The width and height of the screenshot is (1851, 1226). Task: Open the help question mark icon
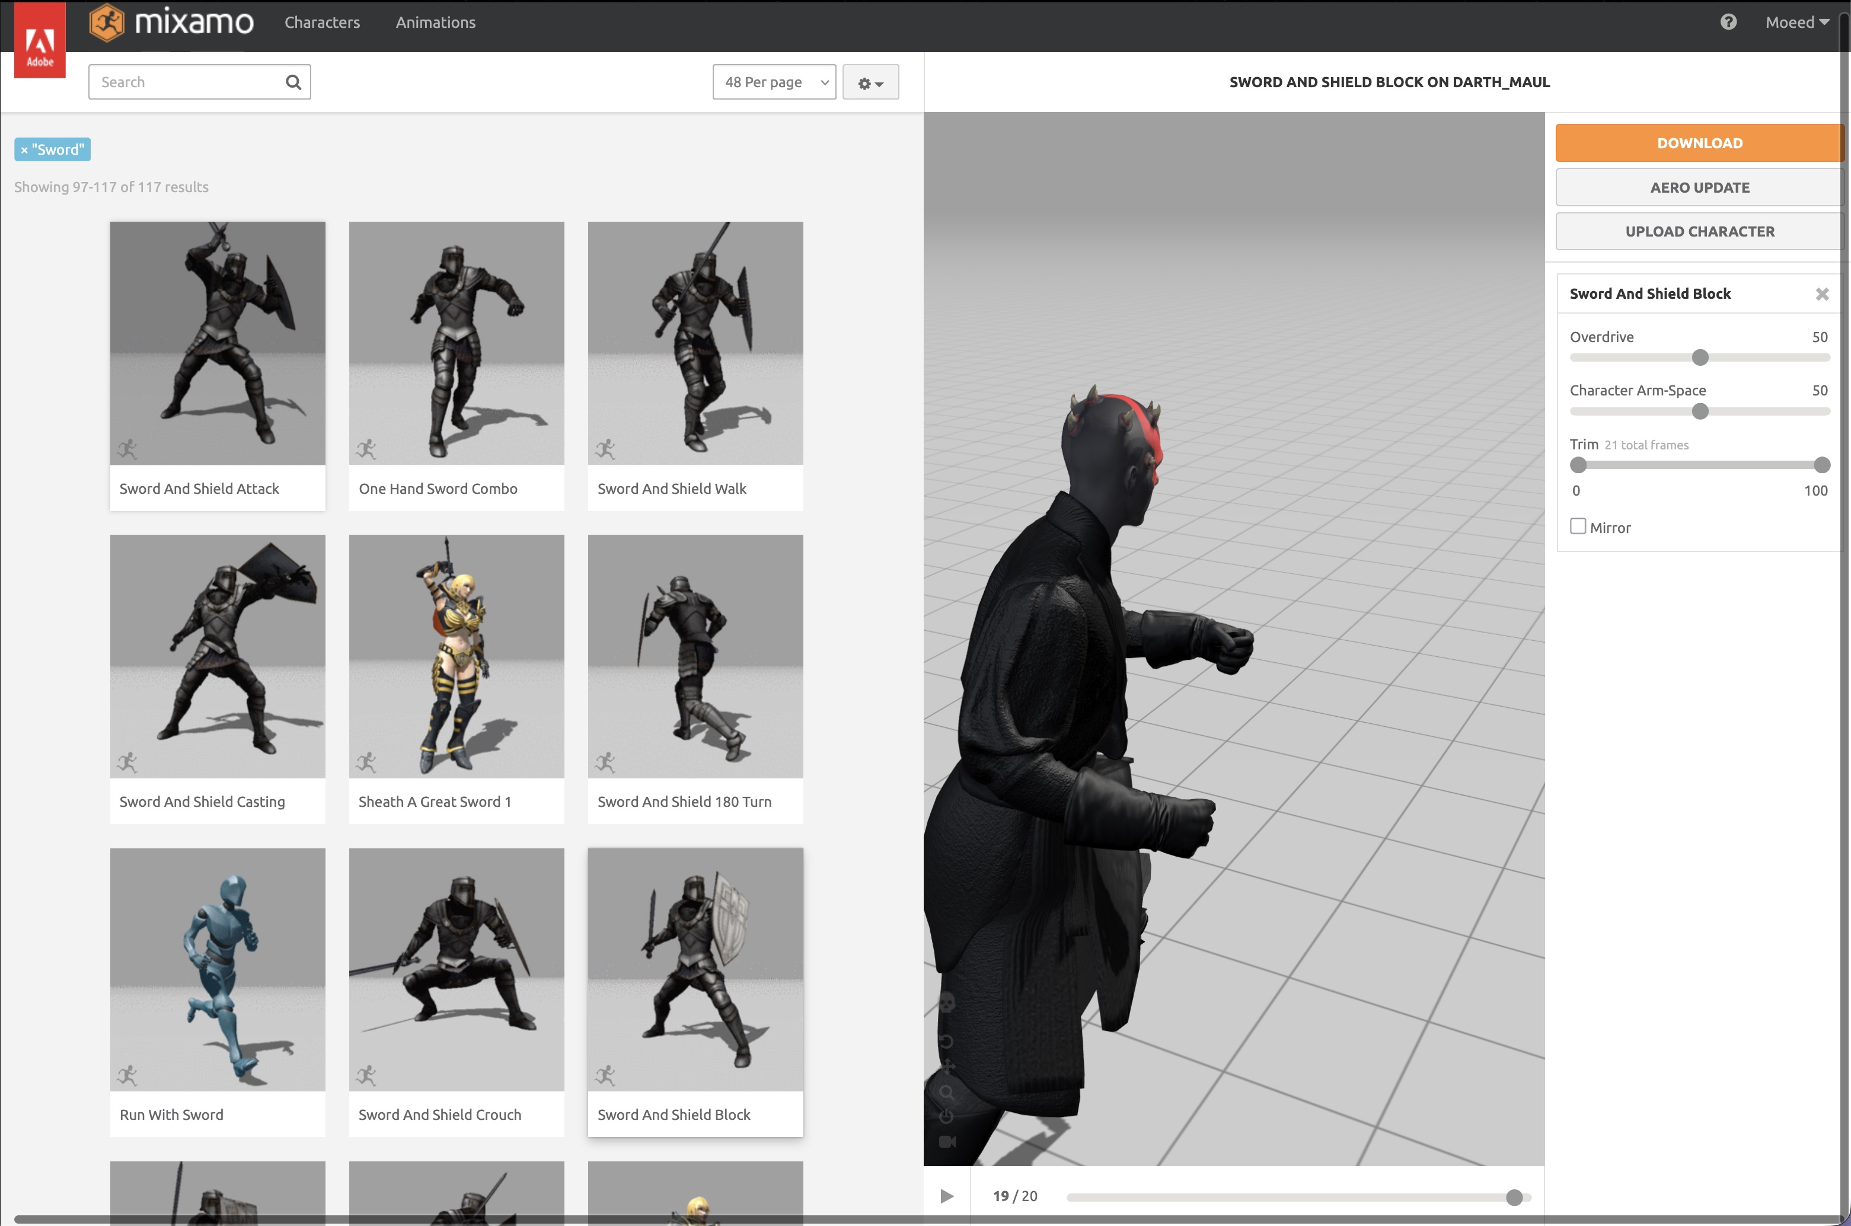[x=1728, y=22]
